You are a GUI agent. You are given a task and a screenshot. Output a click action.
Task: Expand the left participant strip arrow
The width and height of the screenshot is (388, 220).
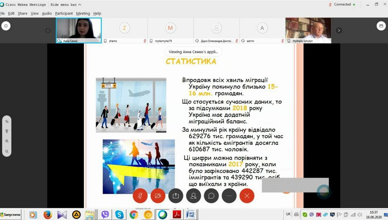[48, 30]
